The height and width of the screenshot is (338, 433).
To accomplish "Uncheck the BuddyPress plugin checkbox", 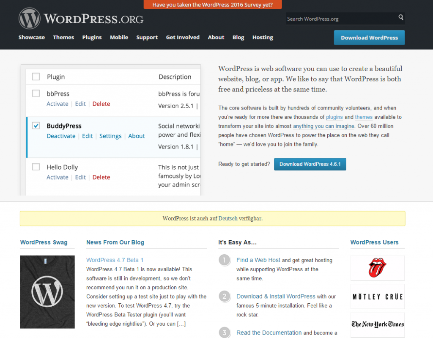I will (36, 126).
